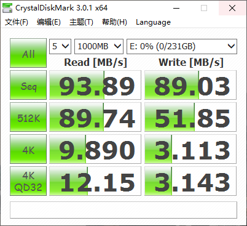
Task: Close the CrystalDiskMark window
Action: 232,8
